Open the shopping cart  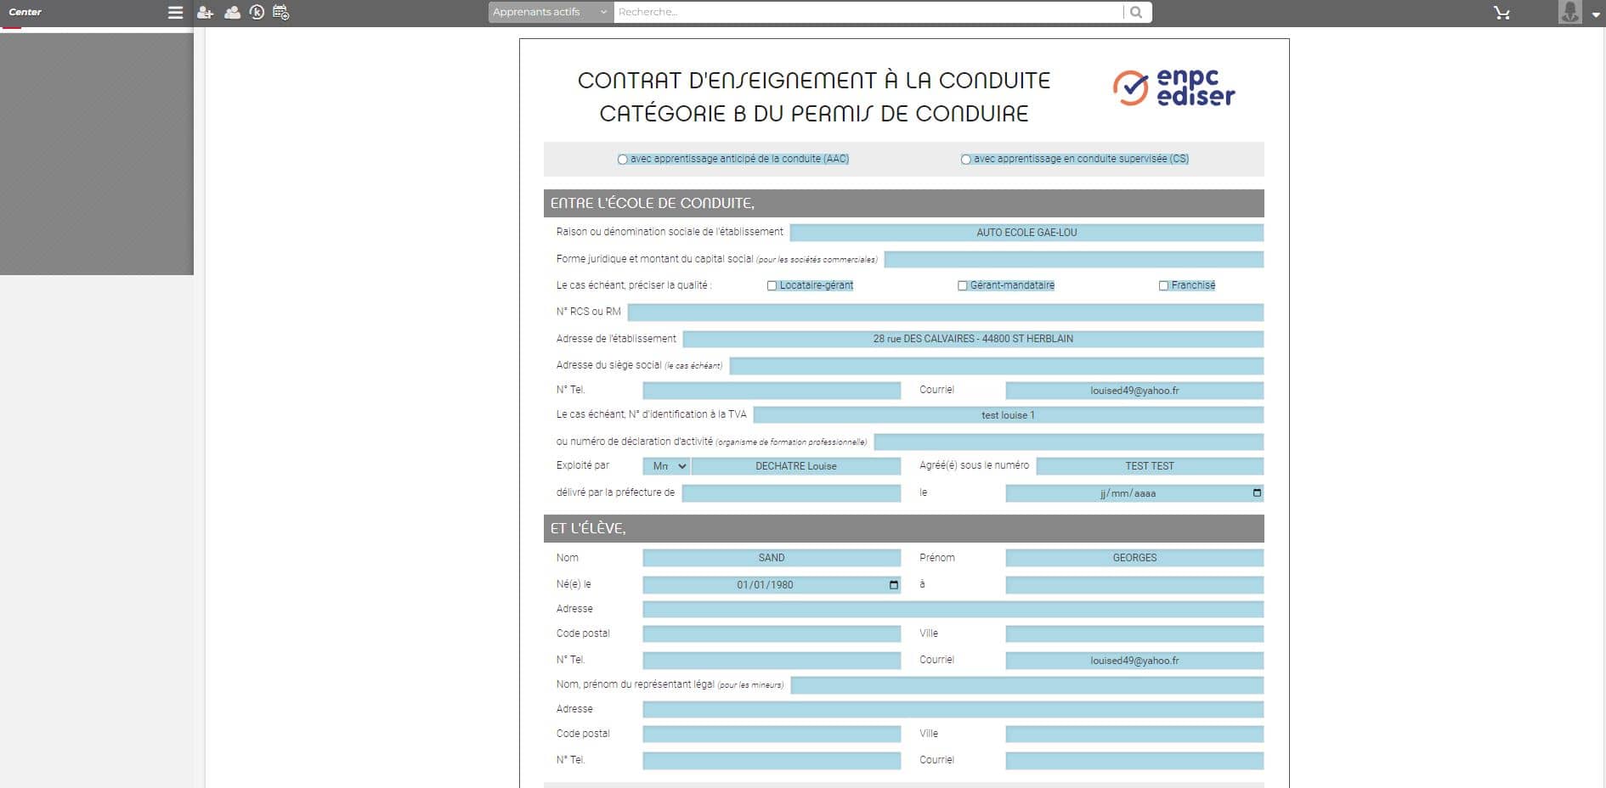click(x=1501, y=13)
